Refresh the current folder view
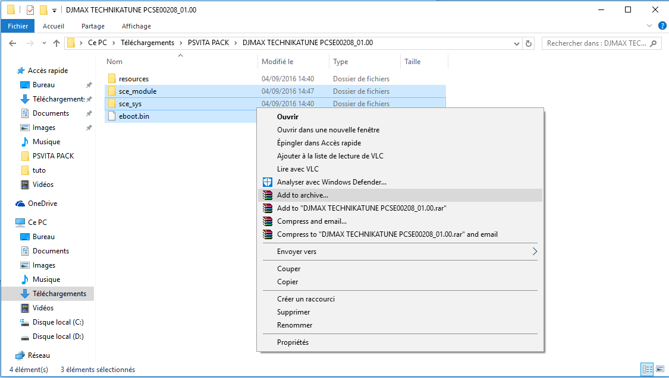The height and width of the screenshot is (378, 669). point(529,43)
